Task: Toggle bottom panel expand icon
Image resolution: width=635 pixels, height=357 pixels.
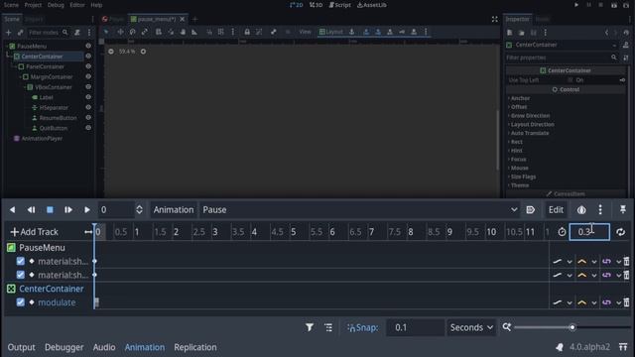Action: (x=623, y=347)
